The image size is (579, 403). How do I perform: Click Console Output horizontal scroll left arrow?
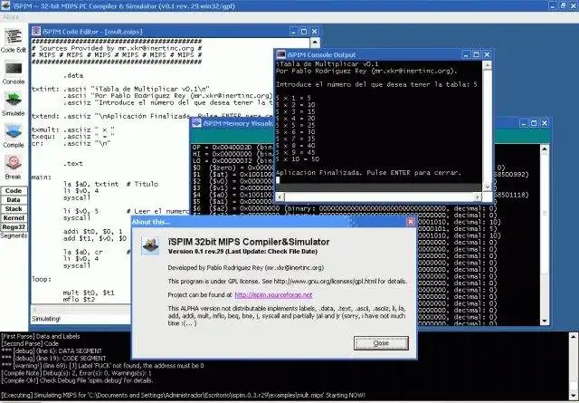point(280,197)
